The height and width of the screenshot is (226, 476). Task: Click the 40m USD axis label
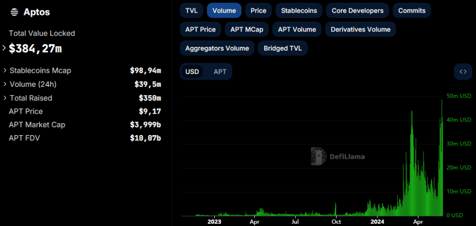(x=459, y=120)
